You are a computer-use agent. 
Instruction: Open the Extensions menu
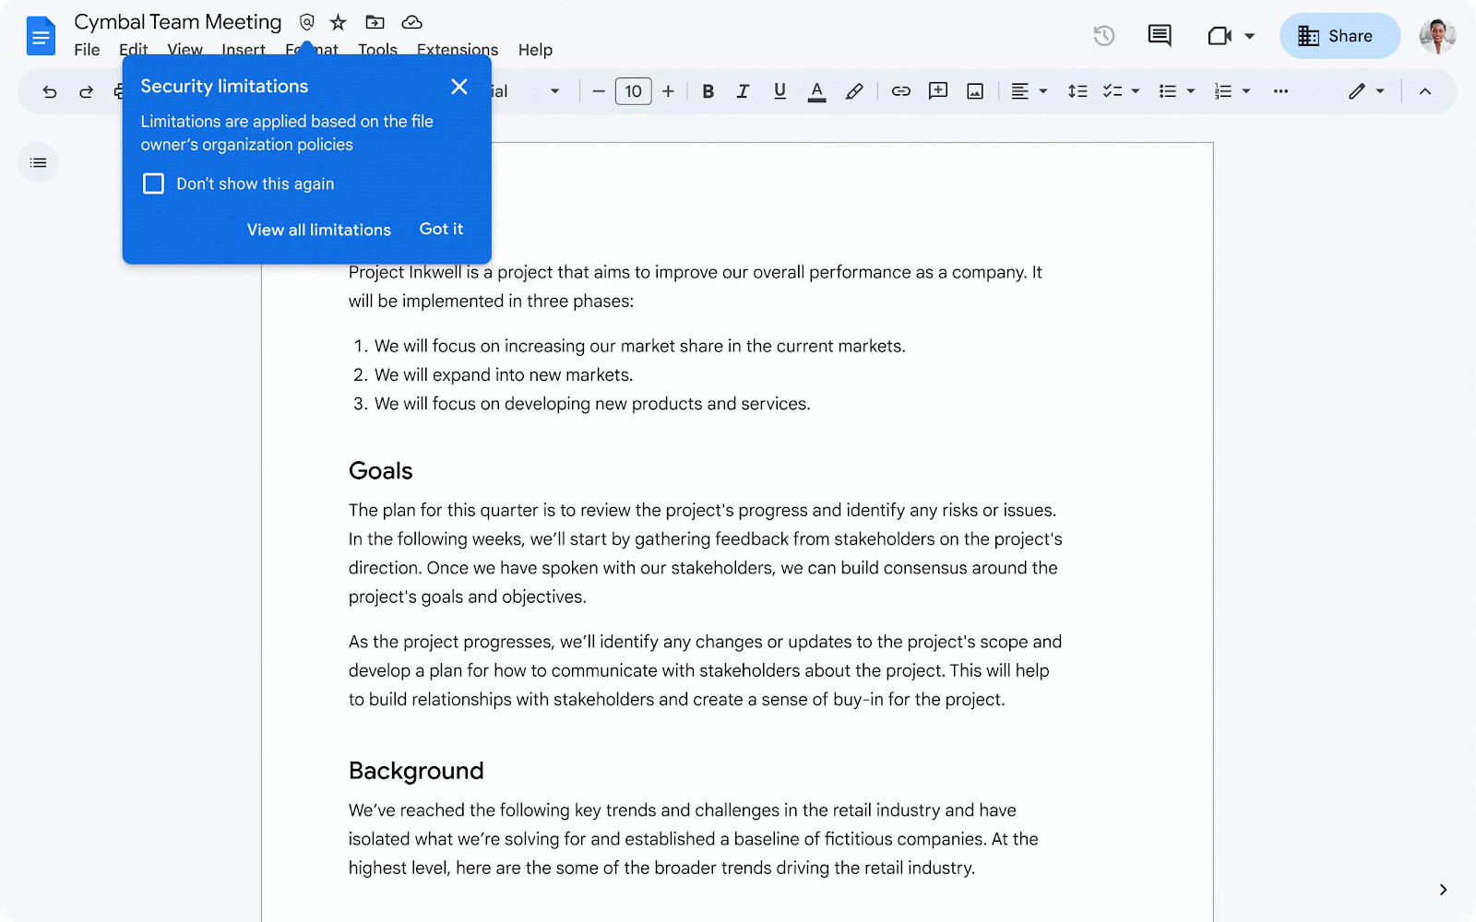457,50
